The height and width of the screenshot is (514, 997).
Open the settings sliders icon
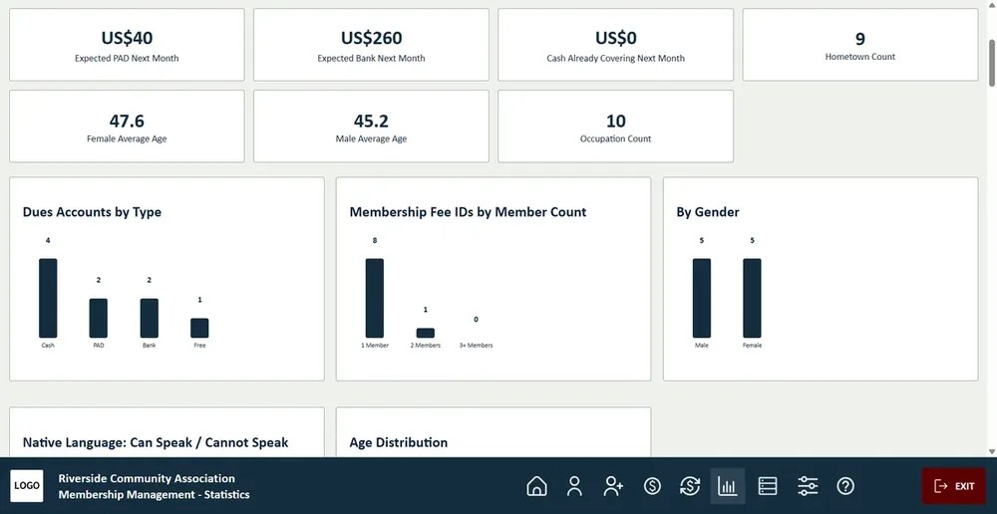808,486
